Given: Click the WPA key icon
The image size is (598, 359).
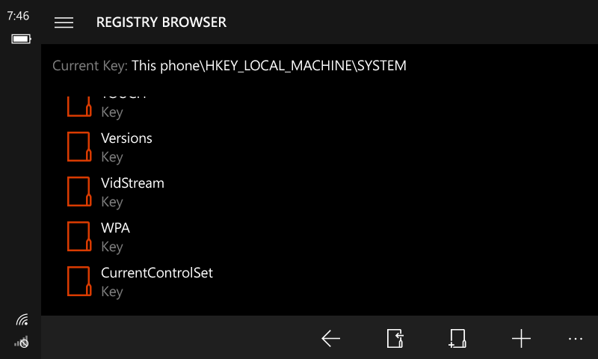Looking at the screenshot, I should 78,236.
